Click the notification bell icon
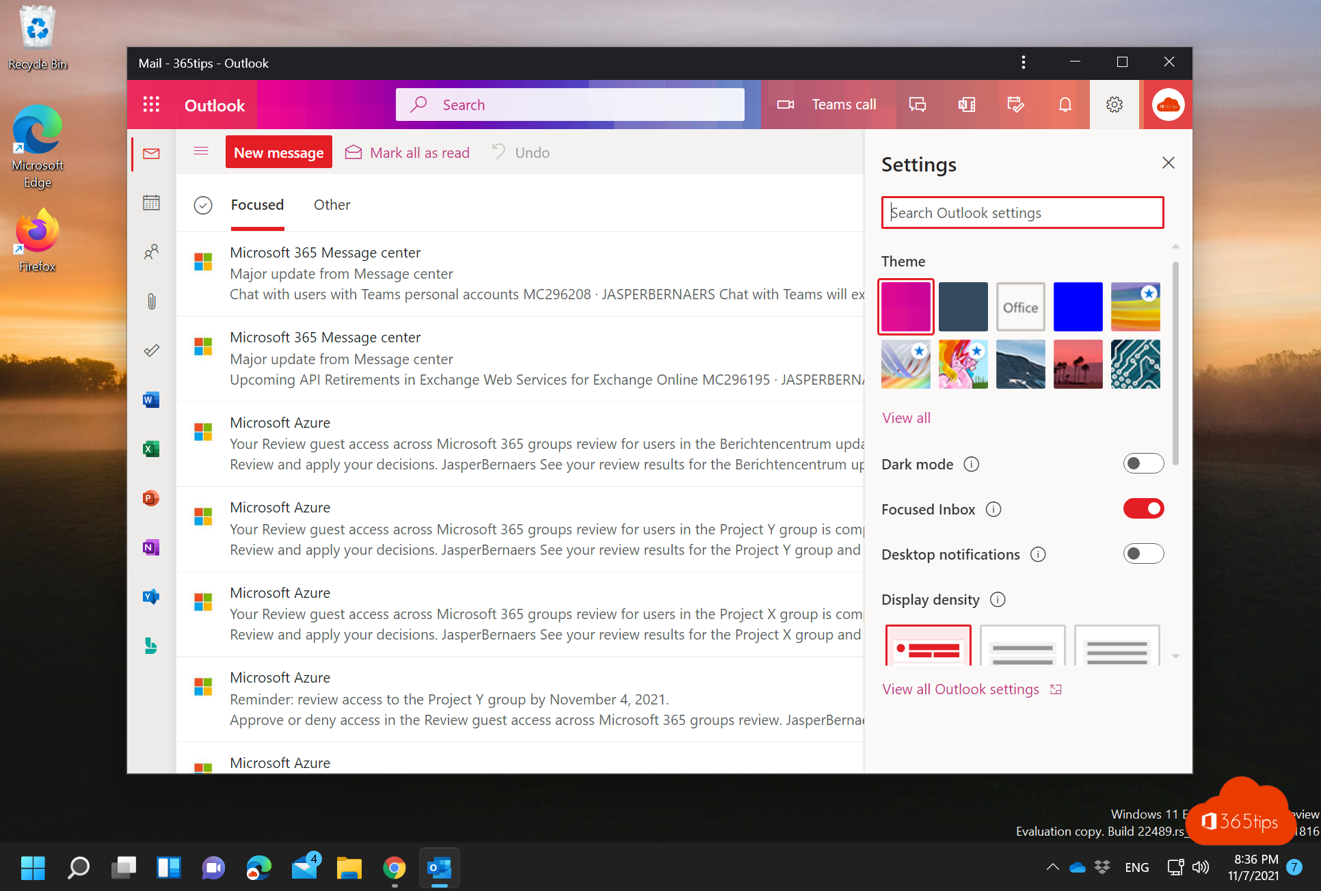 (x=1065, y=105)
